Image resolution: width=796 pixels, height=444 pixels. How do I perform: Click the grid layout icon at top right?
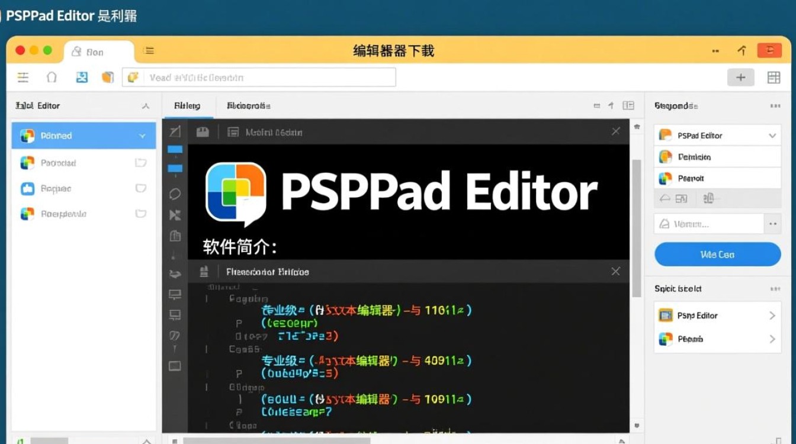click(774, 77)
